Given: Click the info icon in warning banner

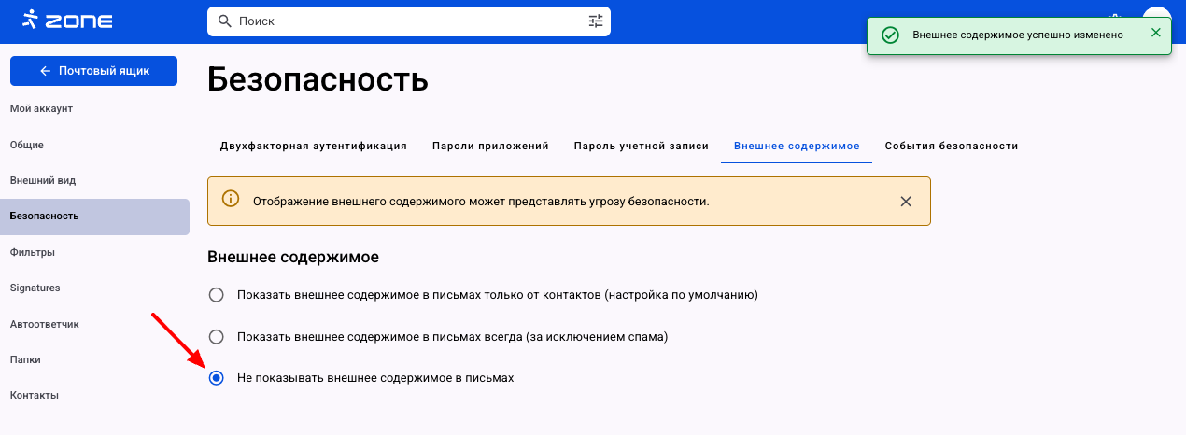Looking at the screenshot, I should click(x=230, y=200).
